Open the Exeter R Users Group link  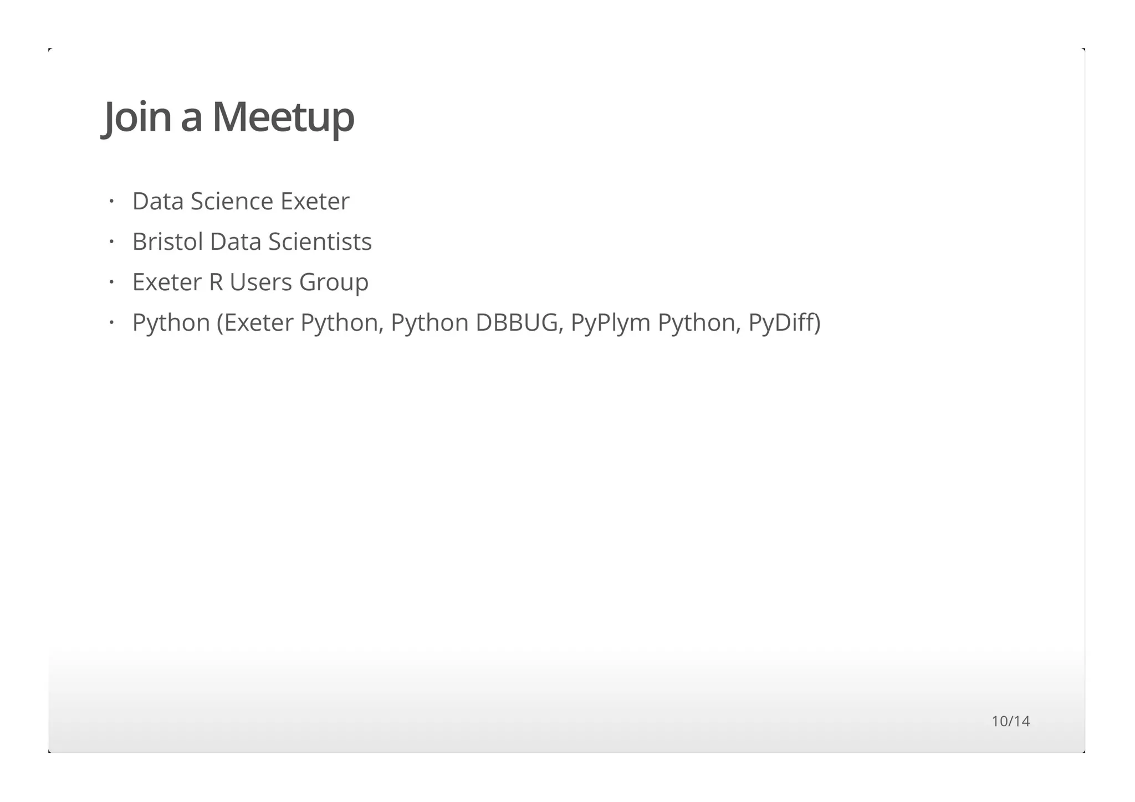[250, 282]
